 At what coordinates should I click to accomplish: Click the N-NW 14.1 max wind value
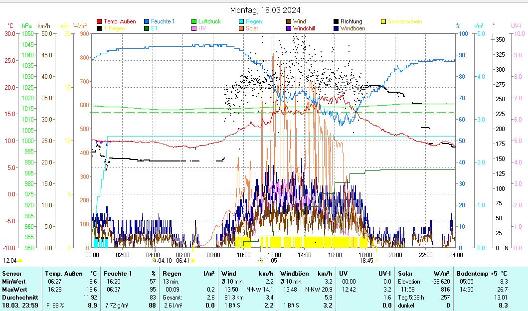pos(260,290)
